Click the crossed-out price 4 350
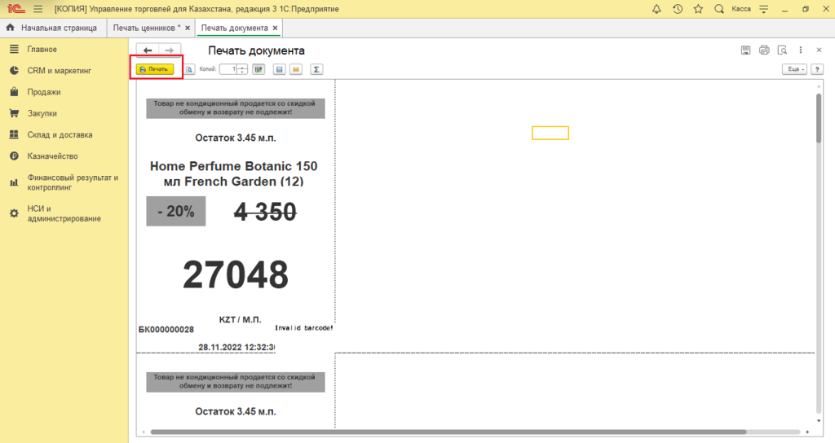This screenshot has height=443, width=835. click(265, 212)
